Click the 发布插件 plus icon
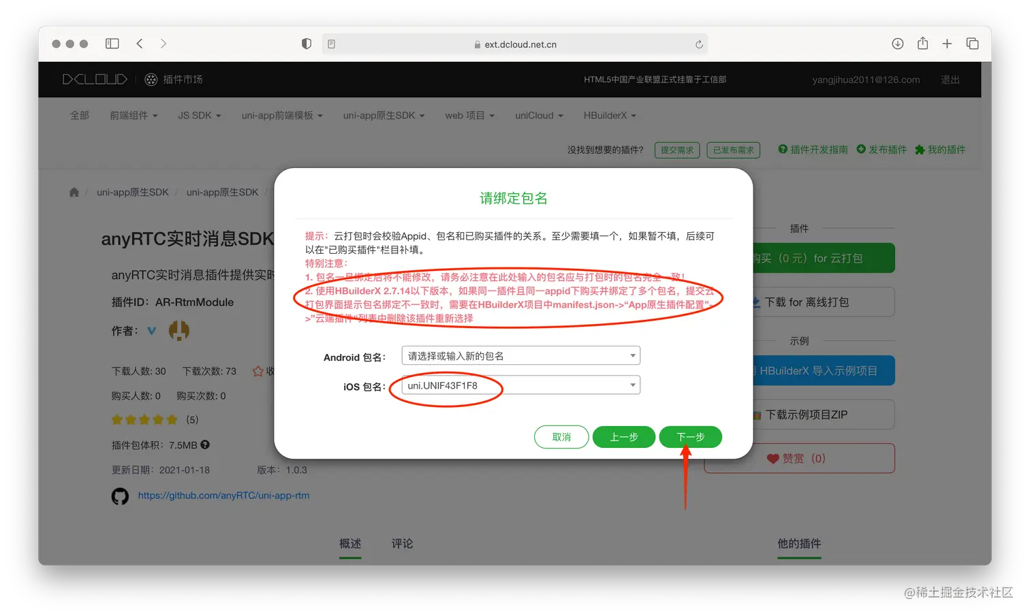The height and width of the screenshot is (616, 1030). 860,150
